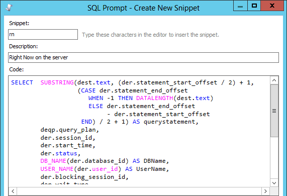This screenshot has height=196, width=287.
Task: Click the vertical scrollbar thumb in code box
Action: click(274, 111)
